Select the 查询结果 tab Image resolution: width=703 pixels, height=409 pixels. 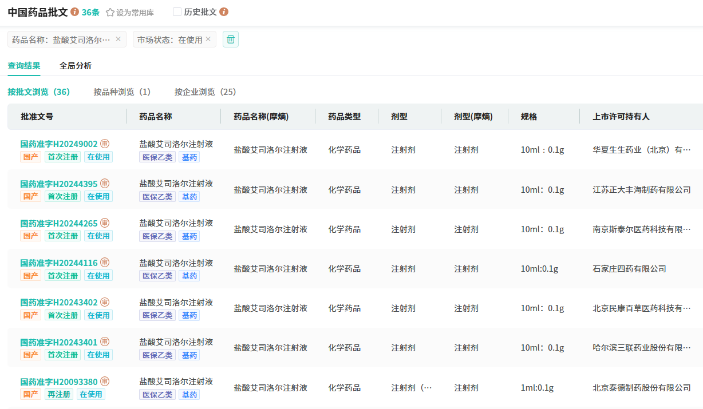click(x=24, y=66)
